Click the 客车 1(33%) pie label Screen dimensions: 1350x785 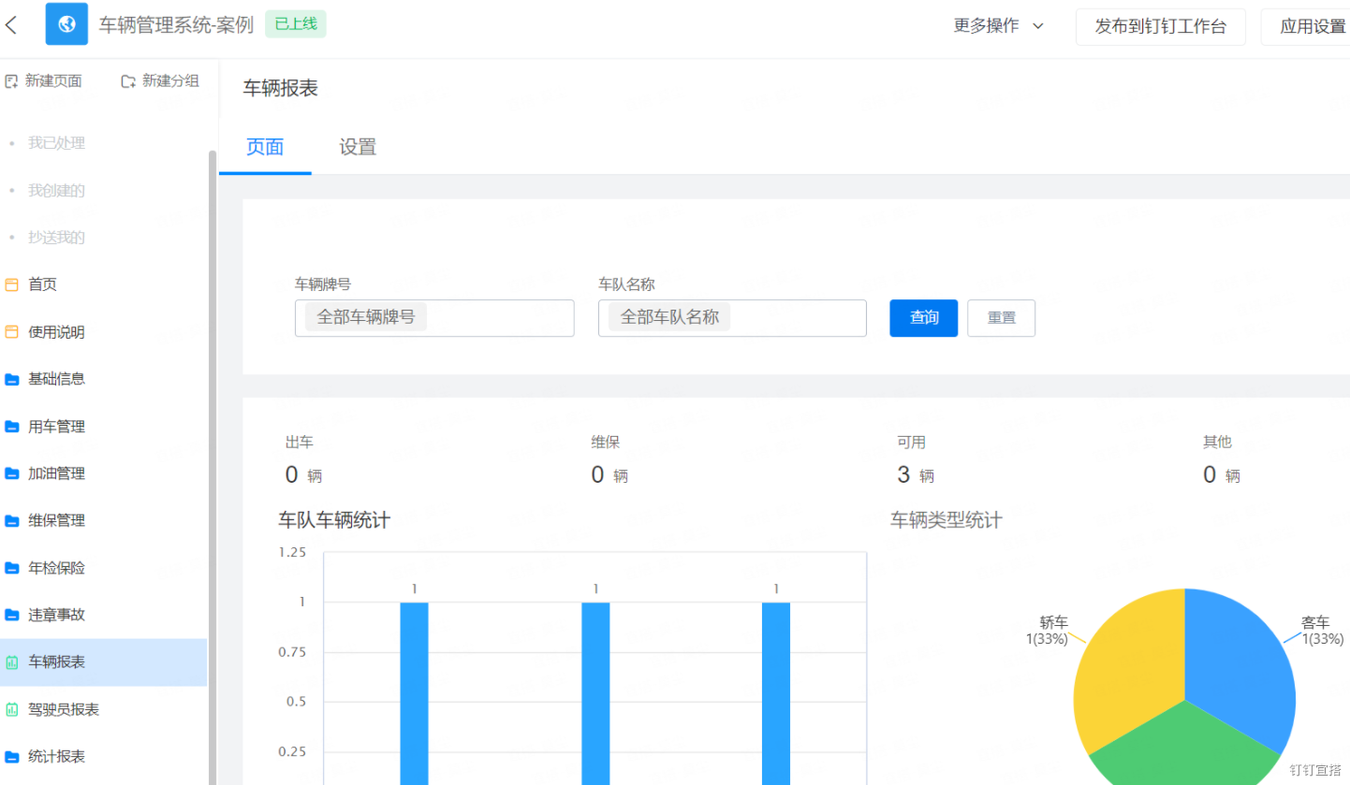coord(1323,631)
